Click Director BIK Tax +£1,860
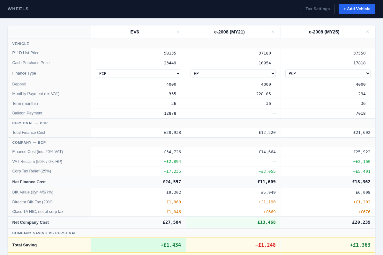 (x=172, y=202)
